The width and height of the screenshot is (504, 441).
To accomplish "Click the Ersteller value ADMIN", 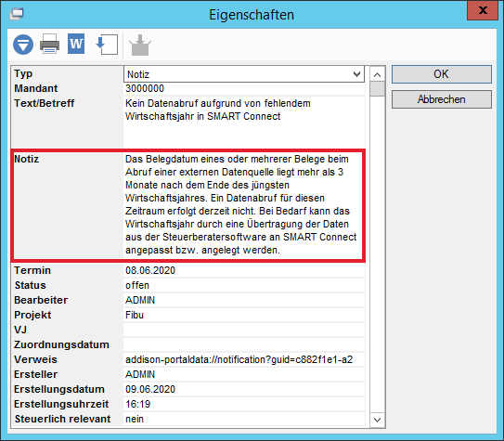I will click(x=140, y=374).
